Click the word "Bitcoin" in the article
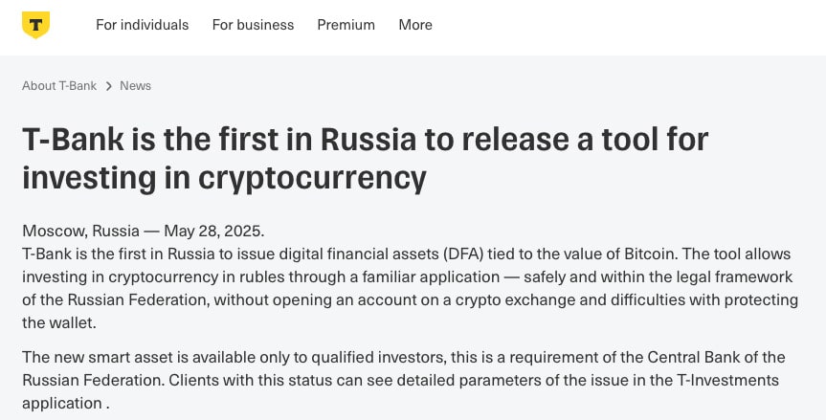 tap(616, 254)
